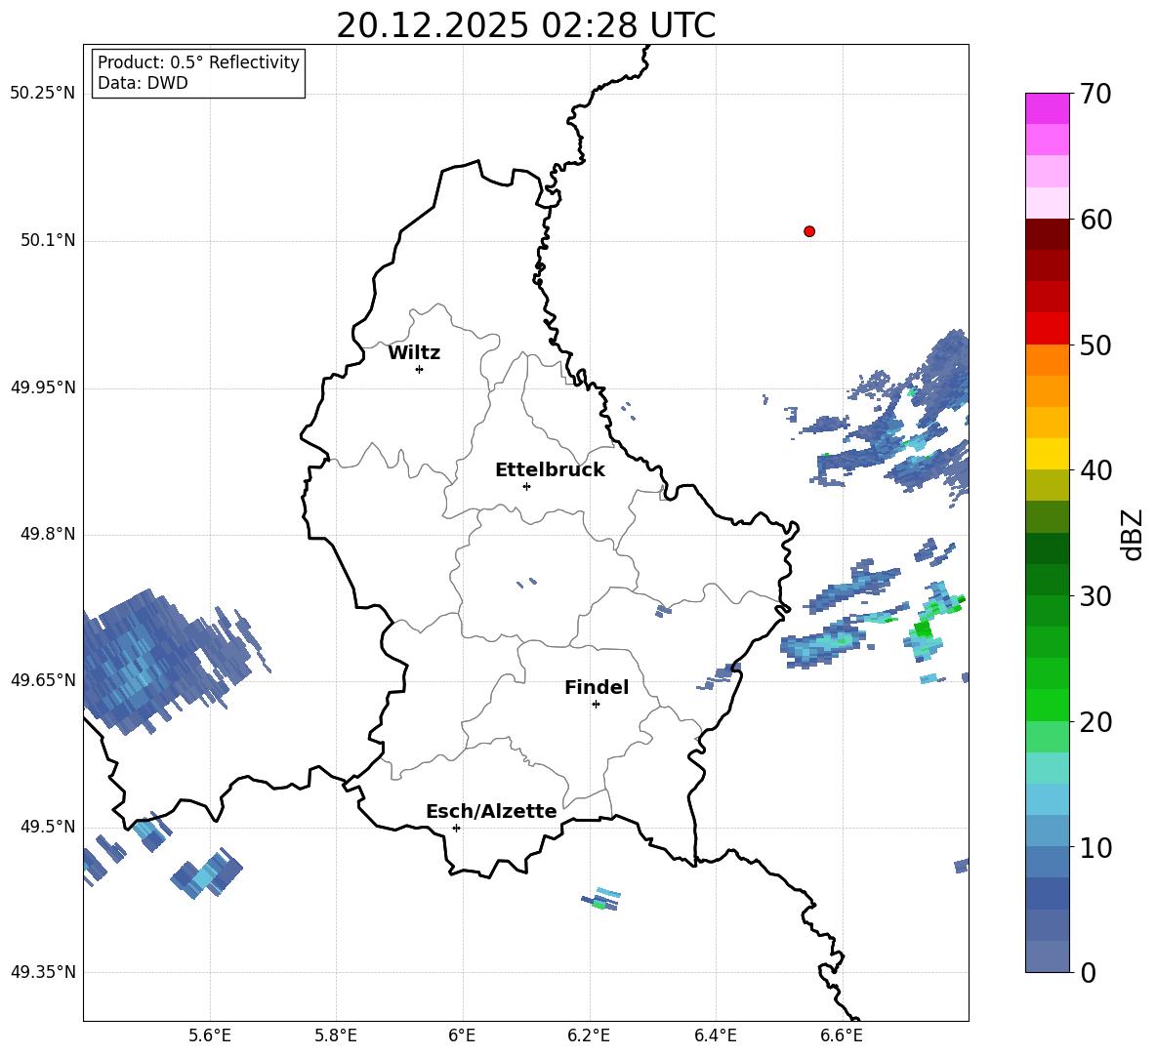
Task: Click the Ettelbruck station cross marker
Action: 526,486
